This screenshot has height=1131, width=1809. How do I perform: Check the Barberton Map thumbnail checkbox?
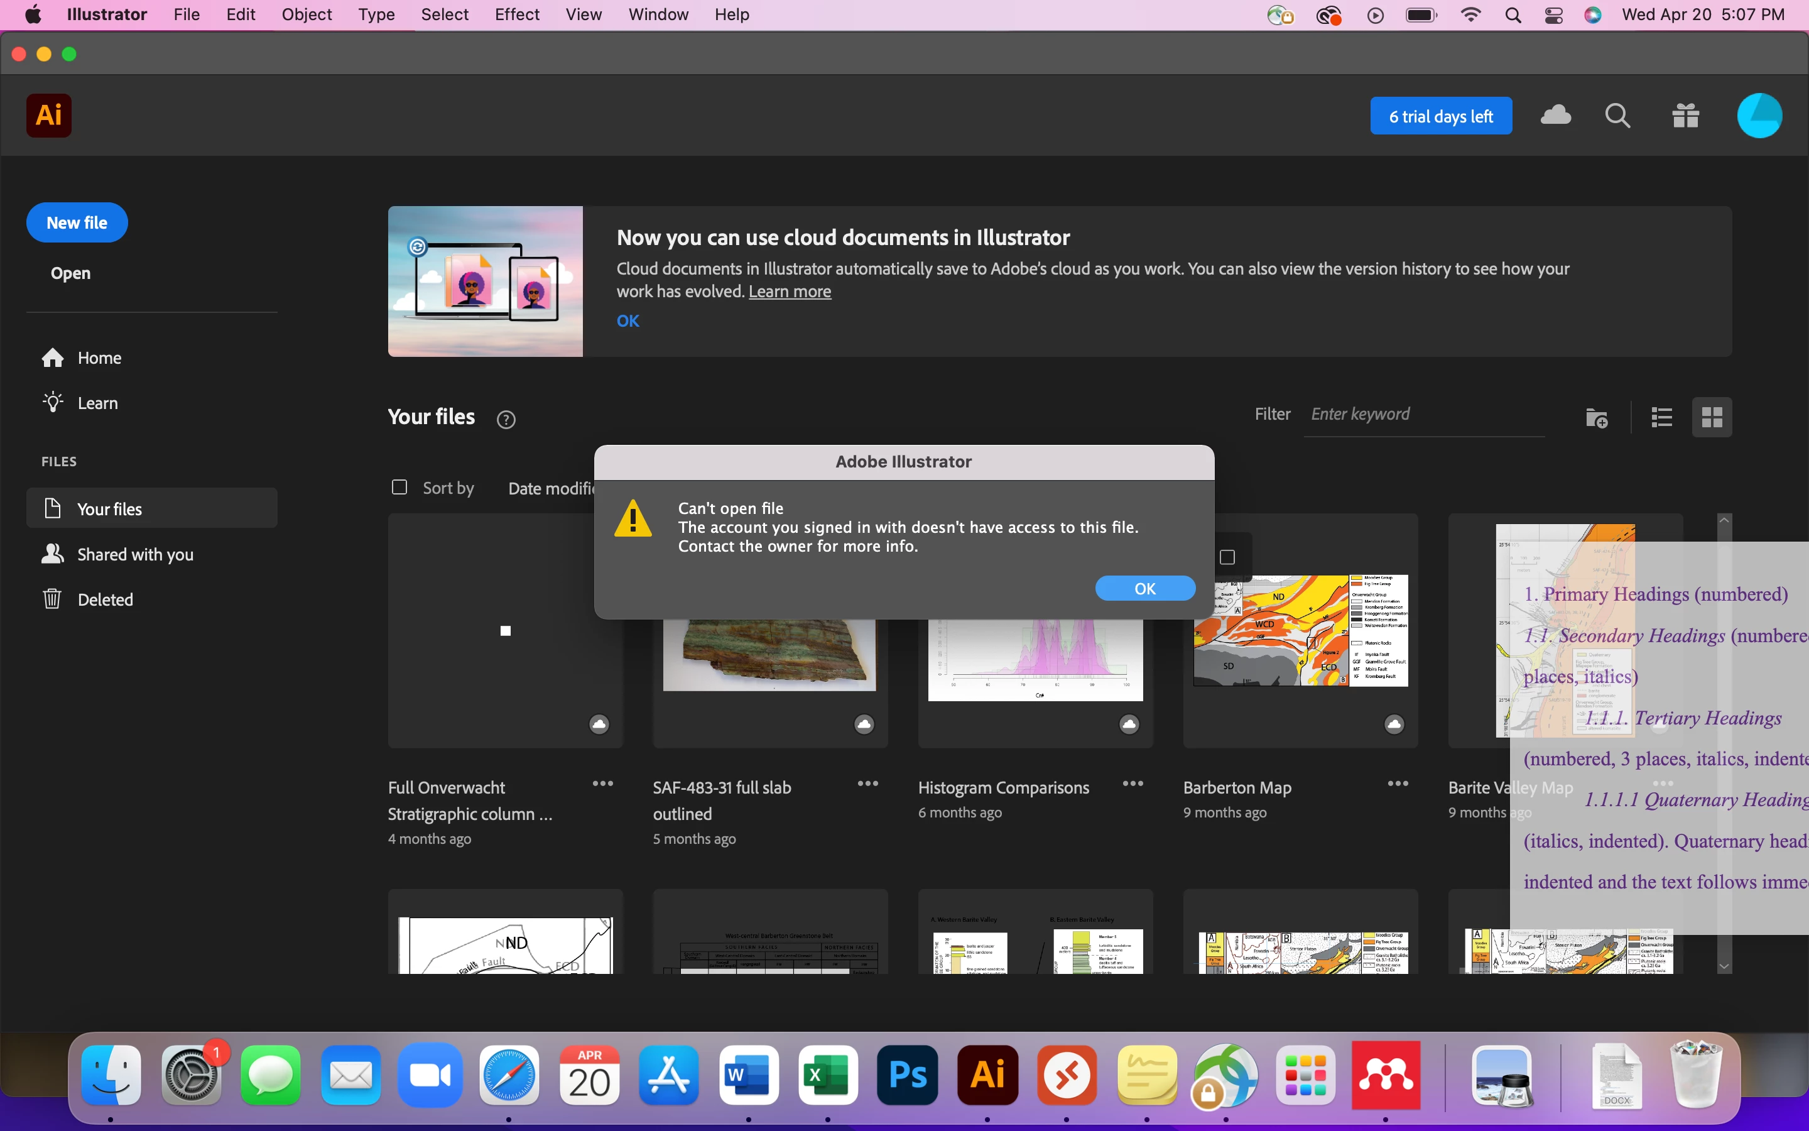(1227, 557)
